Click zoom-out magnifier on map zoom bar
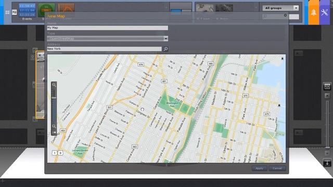Viewport: 333px width, 187px height. (54, 126)
